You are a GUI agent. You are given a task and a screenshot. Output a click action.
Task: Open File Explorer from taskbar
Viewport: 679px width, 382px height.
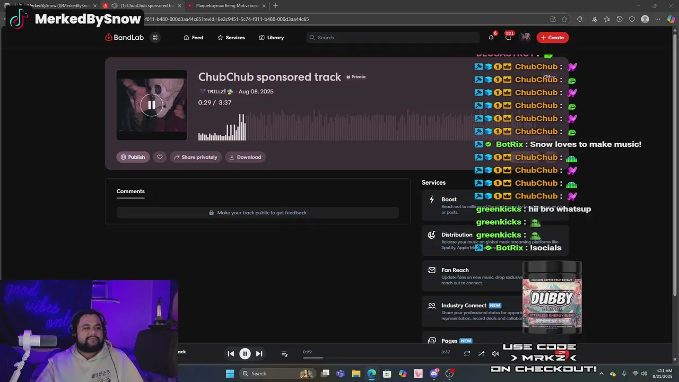click(x=356, y=374)
